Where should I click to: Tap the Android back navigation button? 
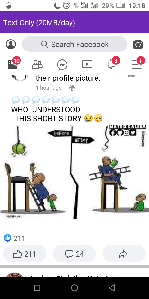tap(112, 288)
